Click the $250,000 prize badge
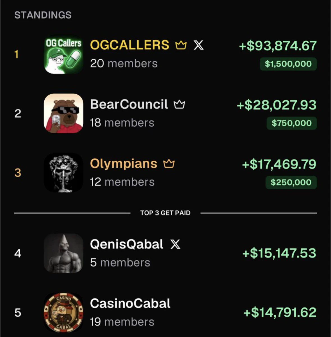This screenshot has height=337, width=331. point(291,183)
